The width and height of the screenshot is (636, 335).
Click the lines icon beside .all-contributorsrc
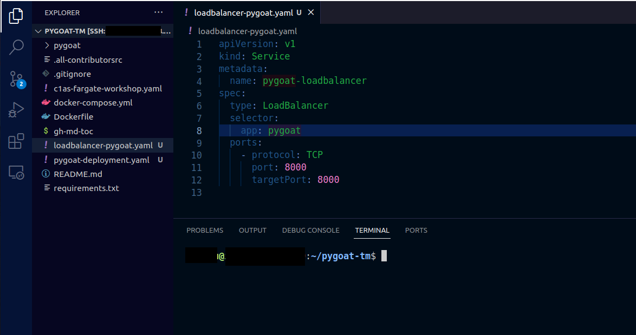pyautogui.click(x=47, y=60)
